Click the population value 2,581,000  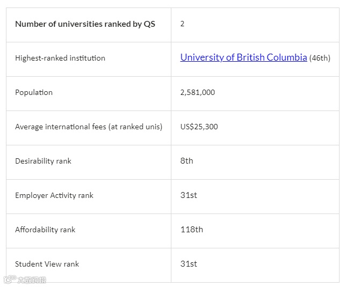click(x=197, y=92)
